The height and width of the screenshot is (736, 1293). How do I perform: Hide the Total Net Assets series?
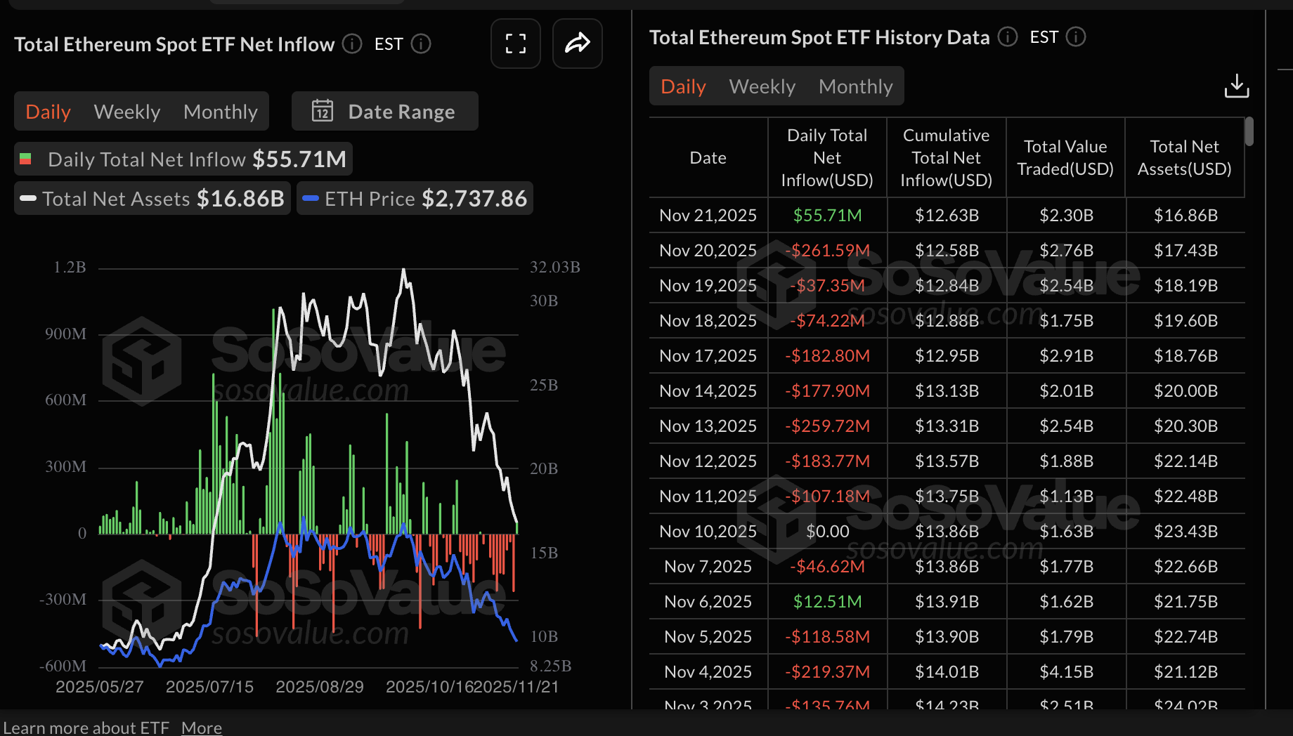click(151, 198)
